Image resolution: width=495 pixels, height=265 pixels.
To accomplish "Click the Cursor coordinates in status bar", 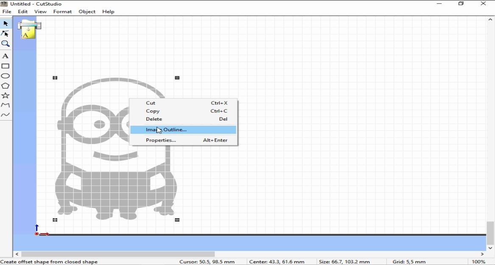I will tap(207, 262).
